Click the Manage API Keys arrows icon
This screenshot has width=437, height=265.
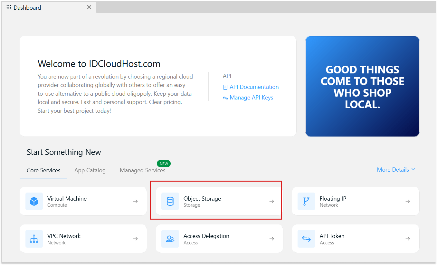coord(225,98)
